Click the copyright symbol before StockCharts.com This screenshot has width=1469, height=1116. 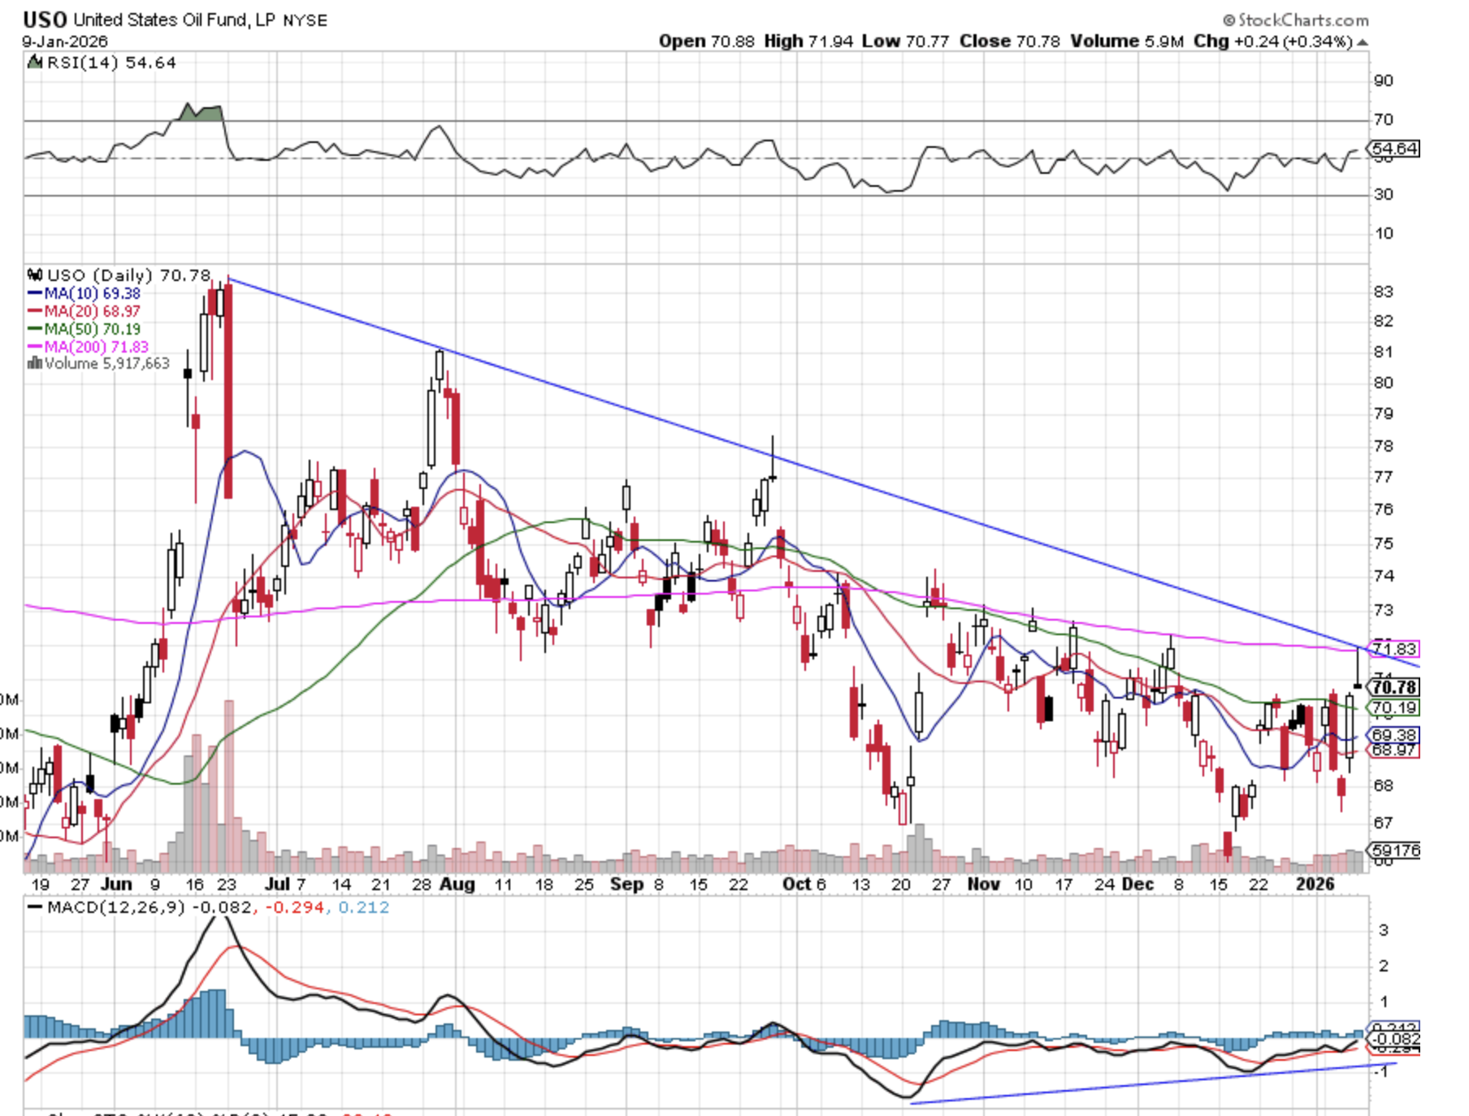[1228, 20]
